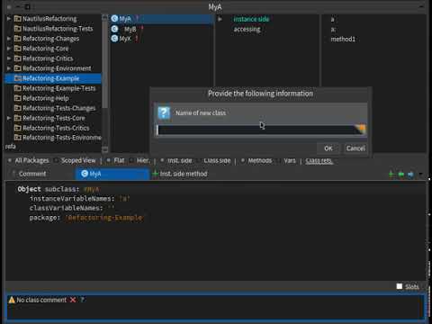
Task: Select the Flat view radio button
Action: [108, 160]
